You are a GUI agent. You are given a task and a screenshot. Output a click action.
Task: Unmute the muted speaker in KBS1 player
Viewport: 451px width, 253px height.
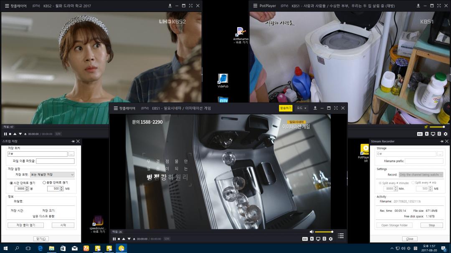pos(426,127)
